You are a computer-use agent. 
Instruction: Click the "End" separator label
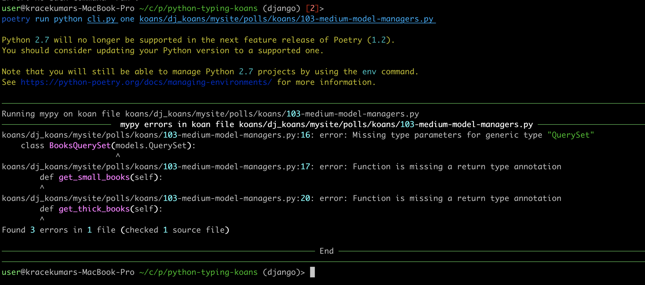click(326, 251)
